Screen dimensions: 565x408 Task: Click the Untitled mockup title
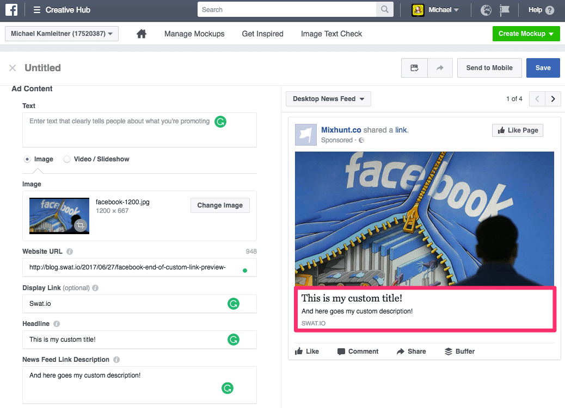[42, 68]
